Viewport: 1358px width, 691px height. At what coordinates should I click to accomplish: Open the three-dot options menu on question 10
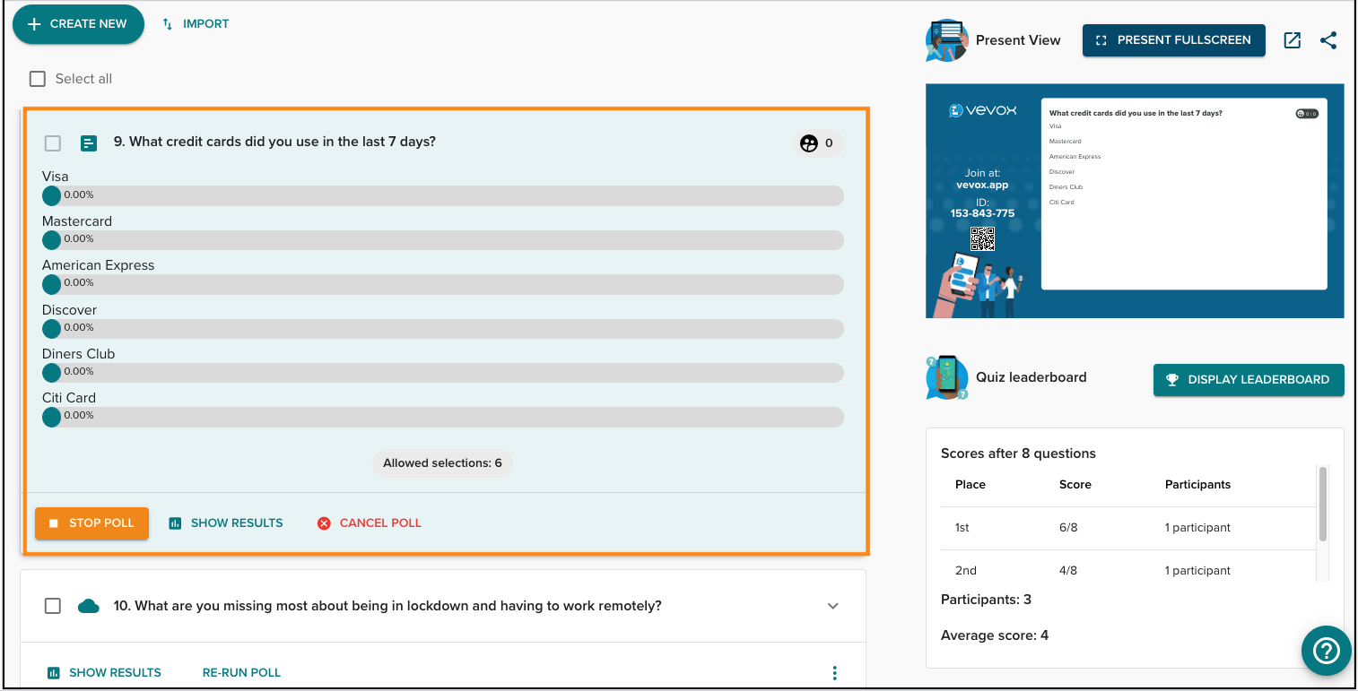pos(834,672)
